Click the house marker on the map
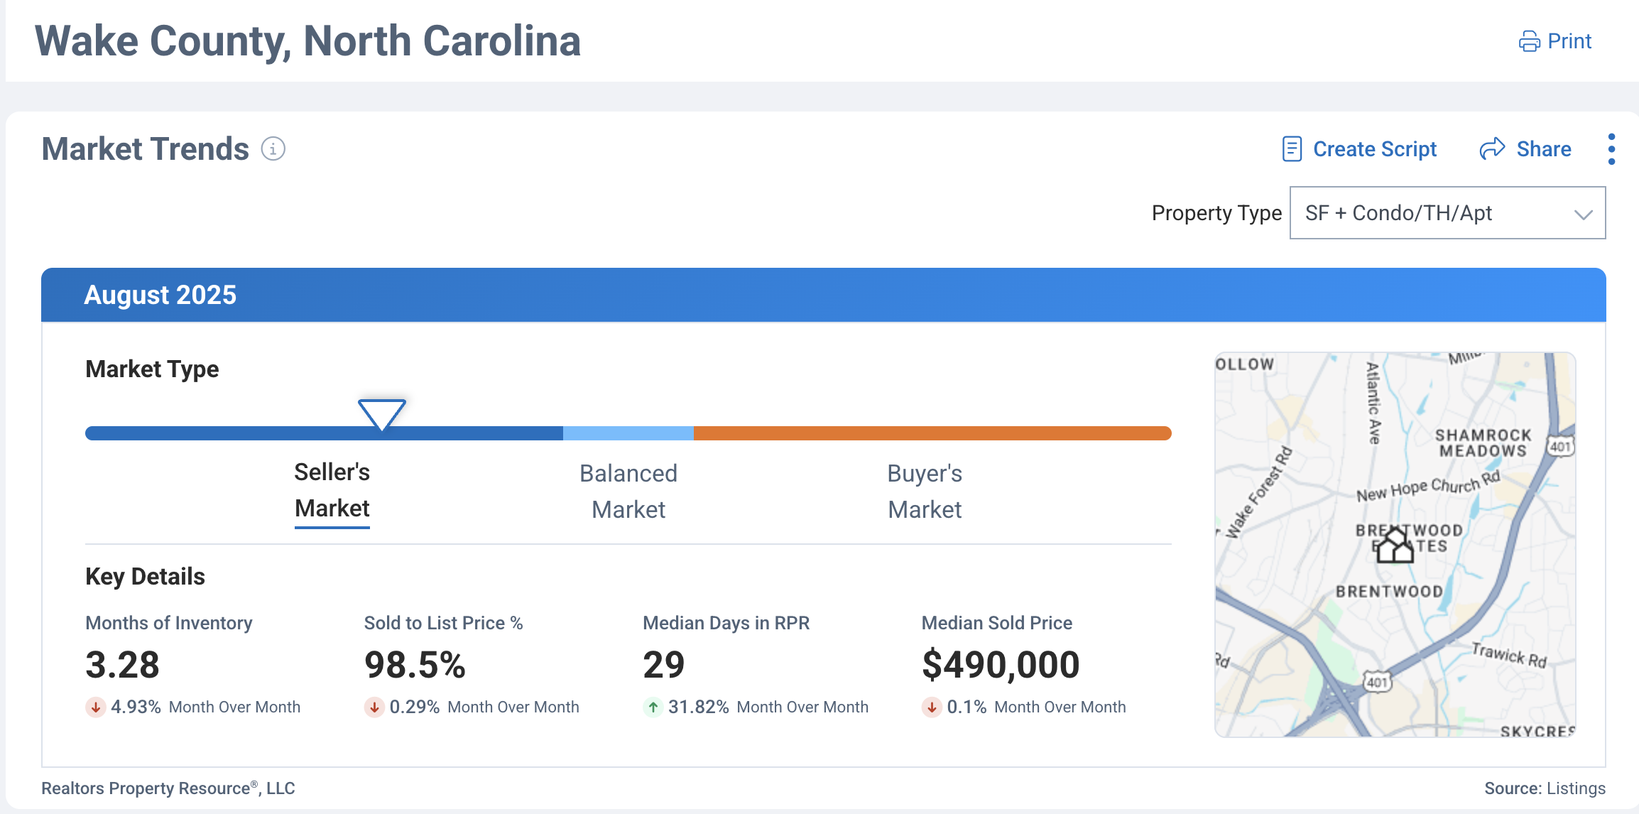Viewport: 1639px width, 814px height. pyautogui.click(x=1395, y=546)
